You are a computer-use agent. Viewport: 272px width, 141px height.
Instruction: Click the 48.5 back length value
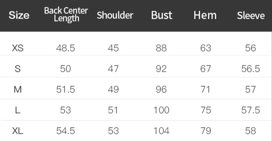66,48
